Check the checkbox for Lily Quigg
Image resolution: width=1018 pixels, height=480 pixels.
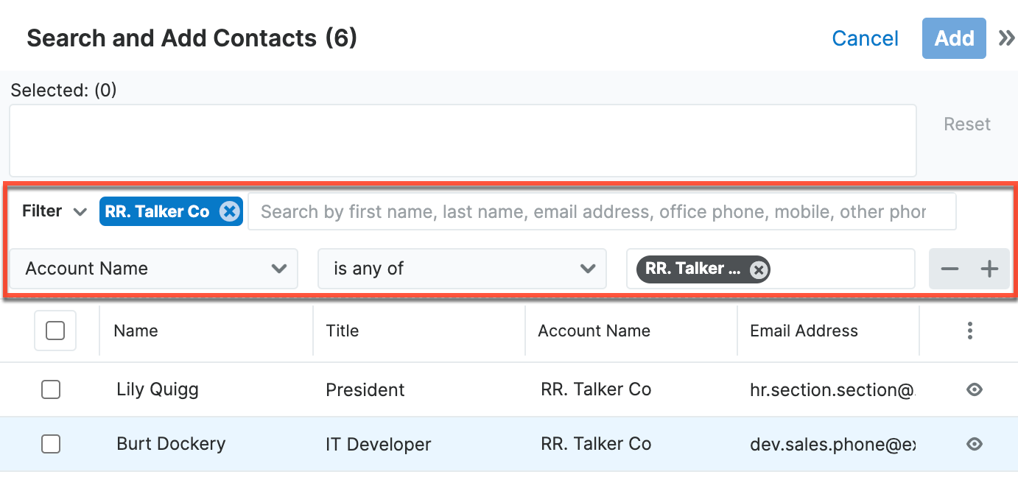click(x=51, y=389)
